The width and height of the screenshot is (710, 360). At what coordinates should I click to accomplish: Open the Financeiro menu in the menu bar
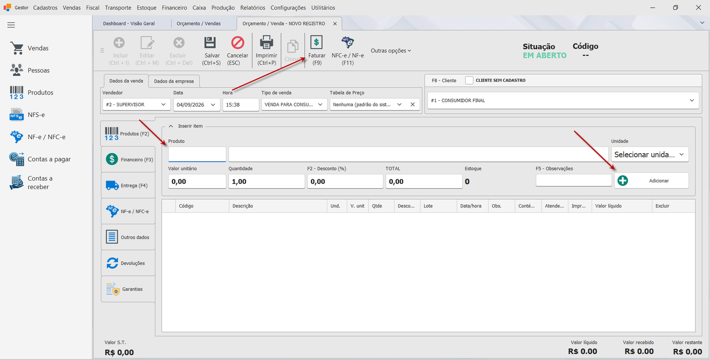tap(174, 8)
